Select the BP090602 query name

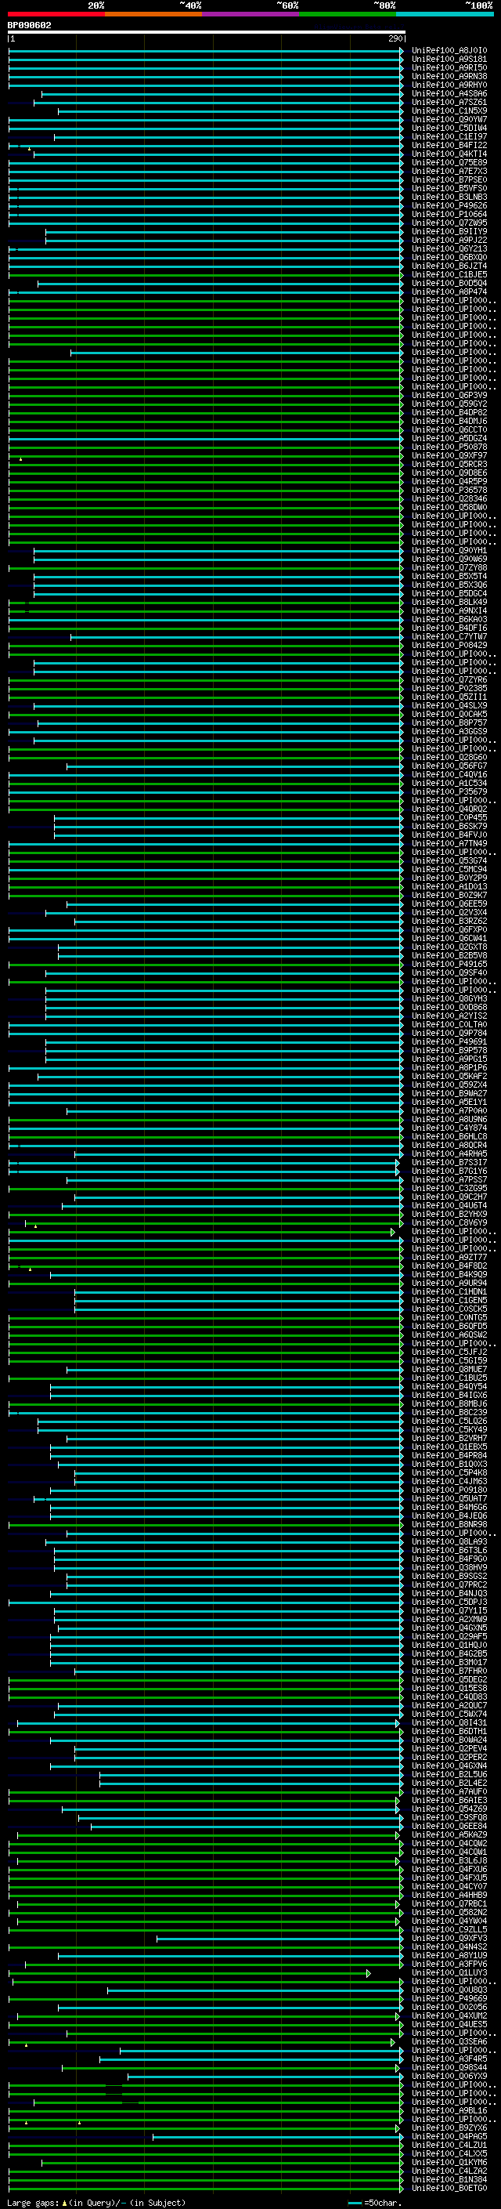point(29,25)
